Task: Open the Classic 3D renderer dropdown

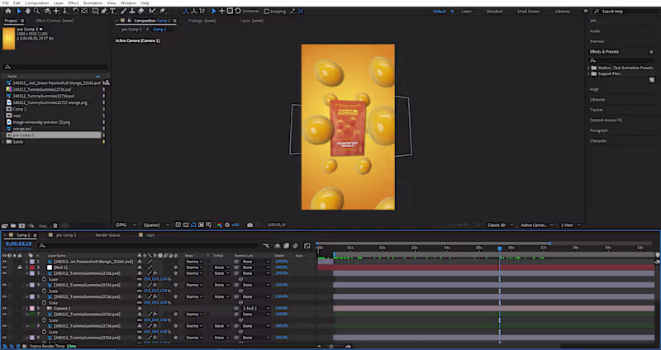Action: (x=500, y=225)
